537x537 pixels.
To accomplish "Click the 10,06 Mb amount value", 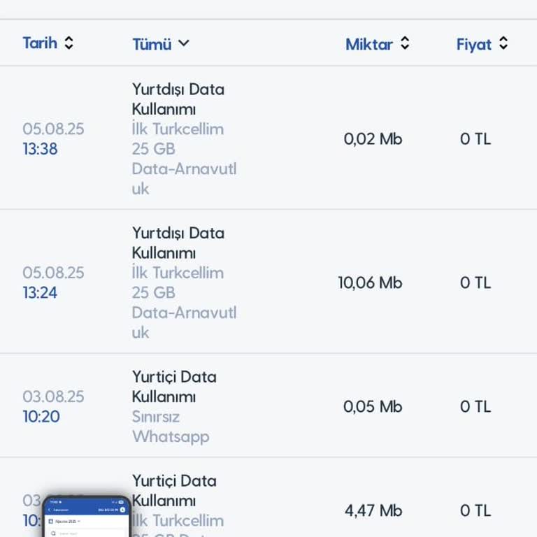I will pyautogui.click(x=370, y=282).
